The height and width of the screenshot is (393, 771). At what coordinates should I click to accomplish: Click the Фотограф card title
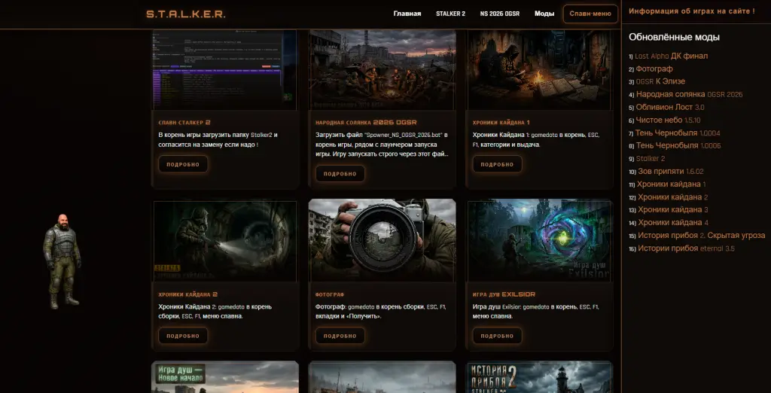click(x=330, y=294)
